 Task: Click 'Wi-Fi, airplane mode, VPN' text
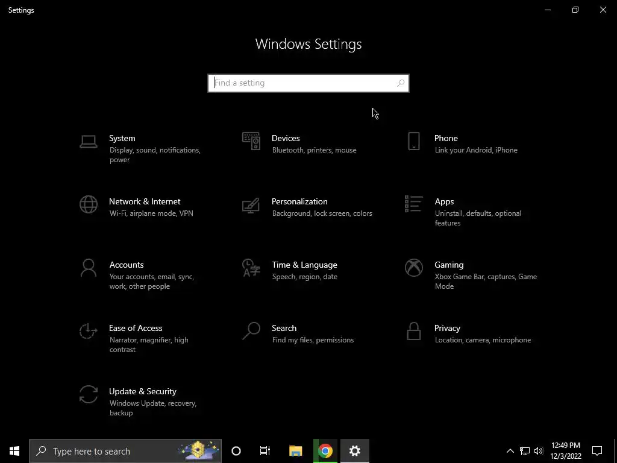tap(151, 213)
